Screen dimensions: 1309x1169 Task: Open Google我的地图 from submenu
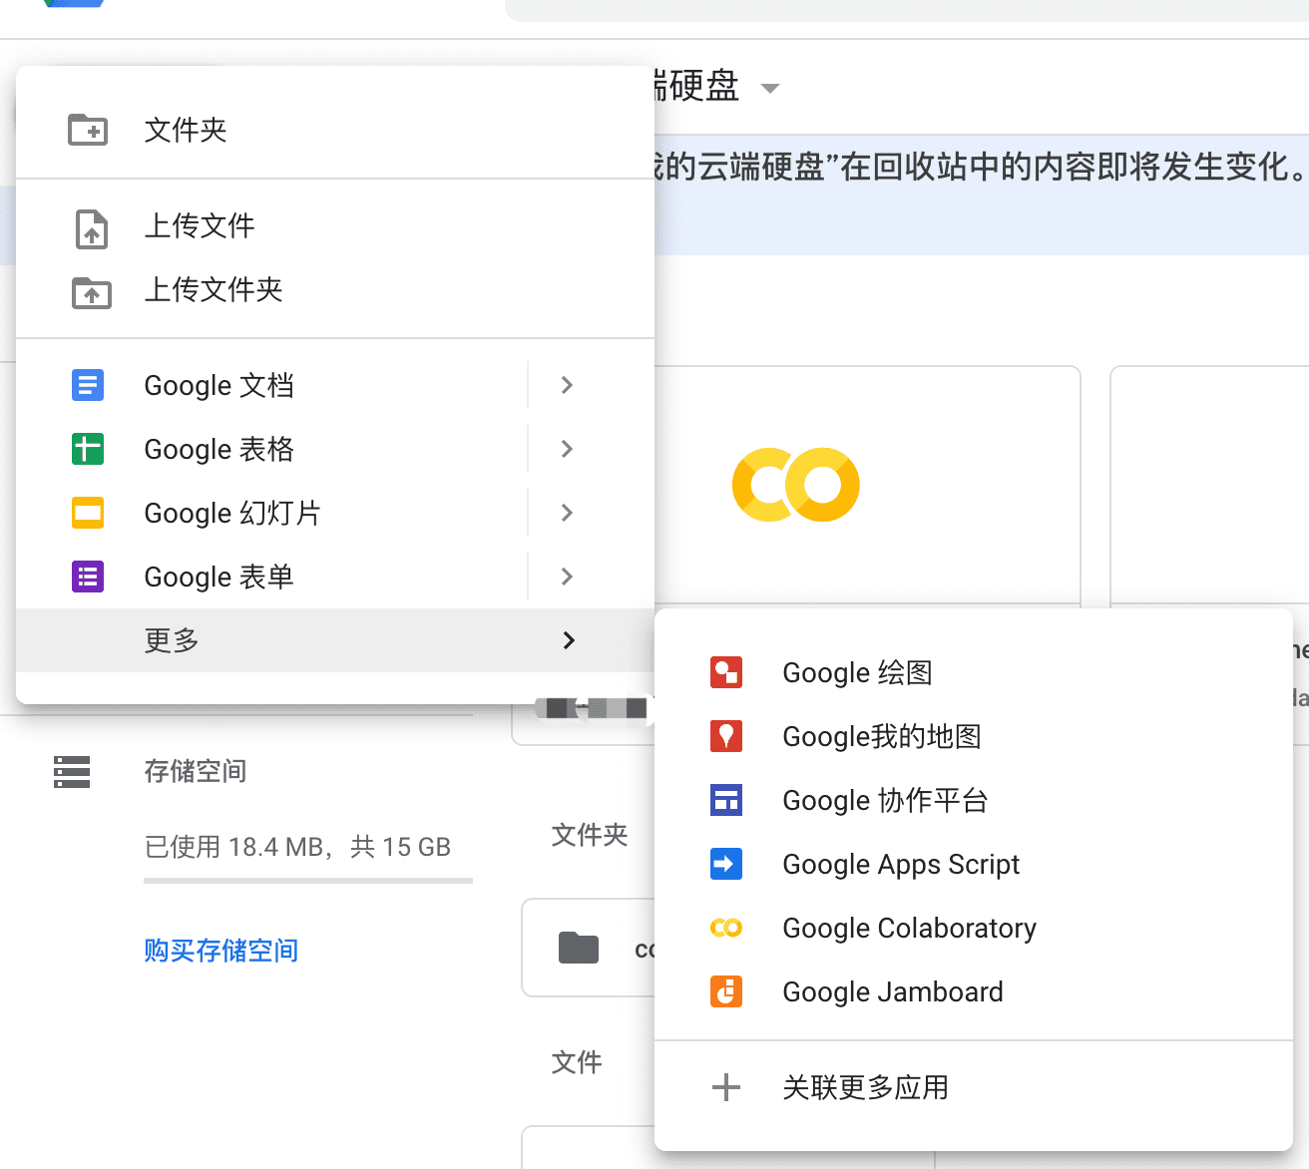point(974,736)
